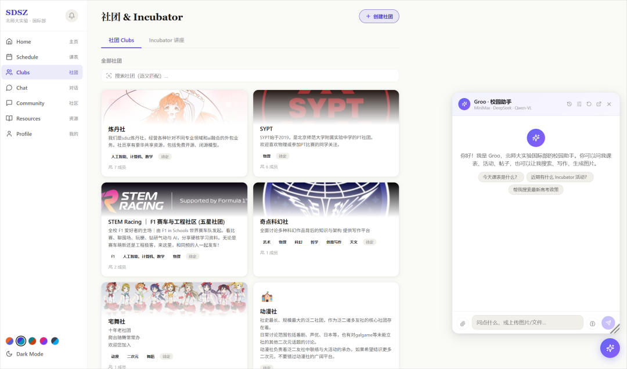627x369 pixels.
Task: Switch to the Incubator 讲座 tab
Action: coord(167,41)
